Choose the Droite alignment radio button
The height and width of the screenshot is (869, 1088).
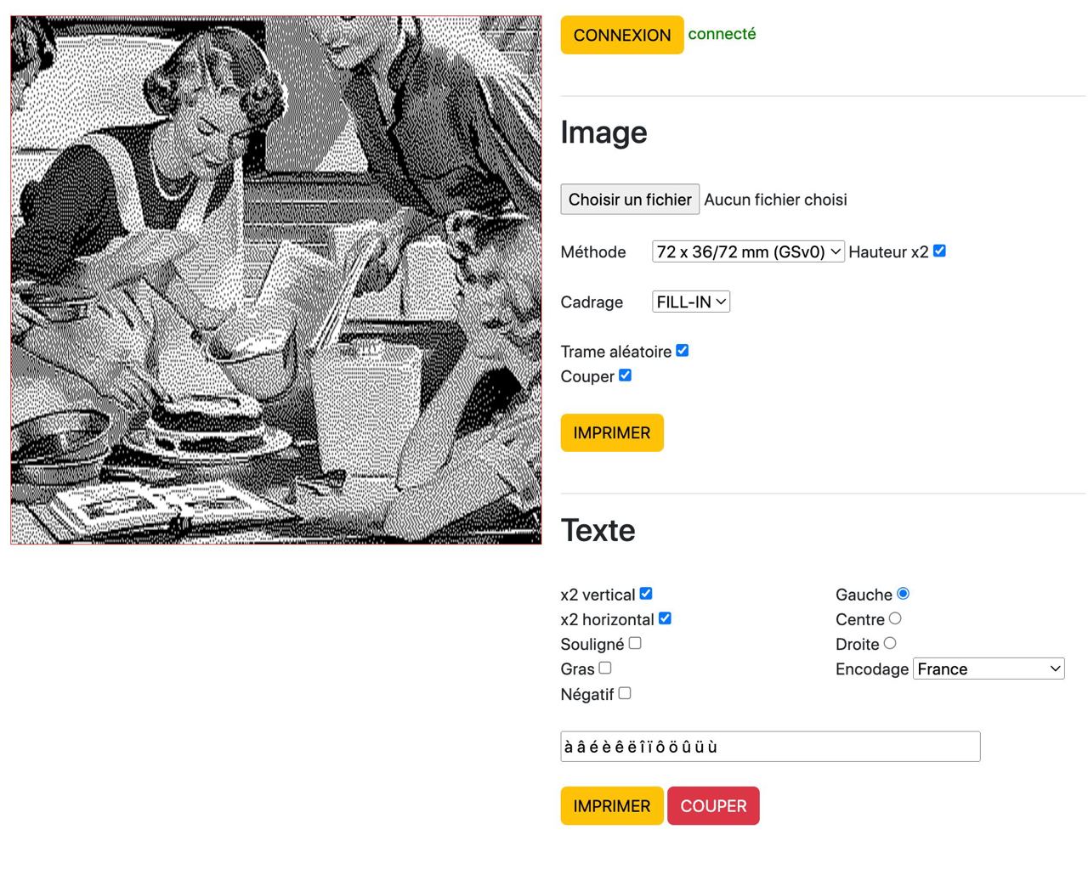click(x=890, y=643)
